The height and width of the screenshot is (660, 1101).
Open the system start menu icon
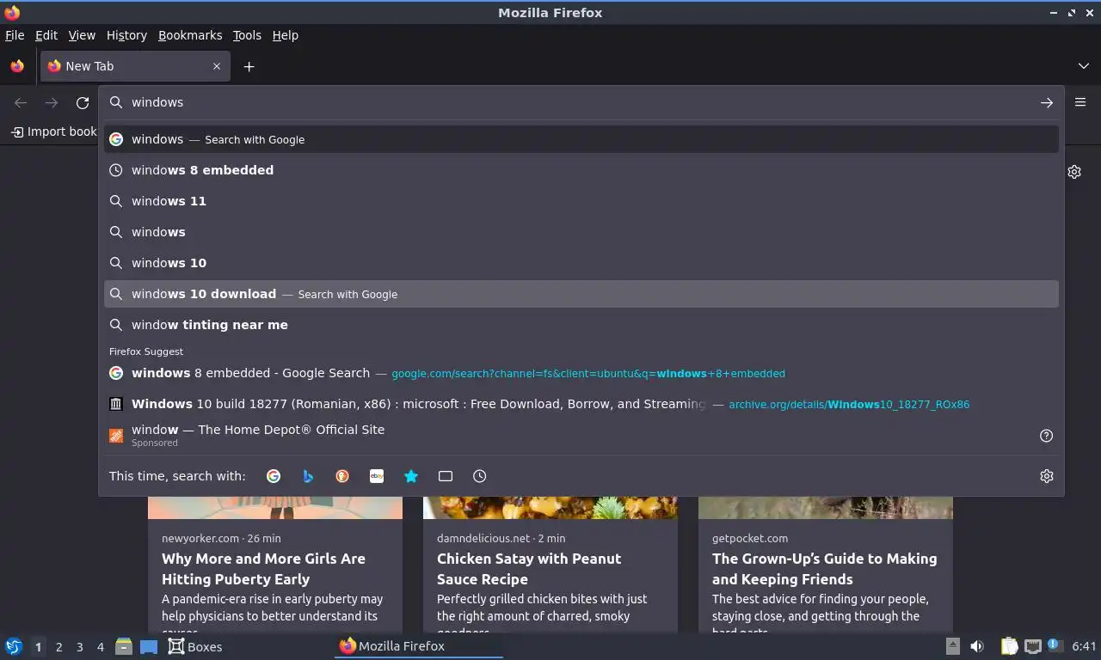click(x=14, y=646)
